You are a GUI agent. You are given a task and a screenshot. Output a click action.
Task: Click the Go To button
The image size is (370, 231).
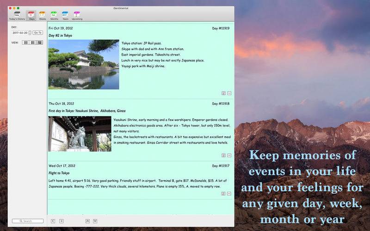tap(38, 32)
